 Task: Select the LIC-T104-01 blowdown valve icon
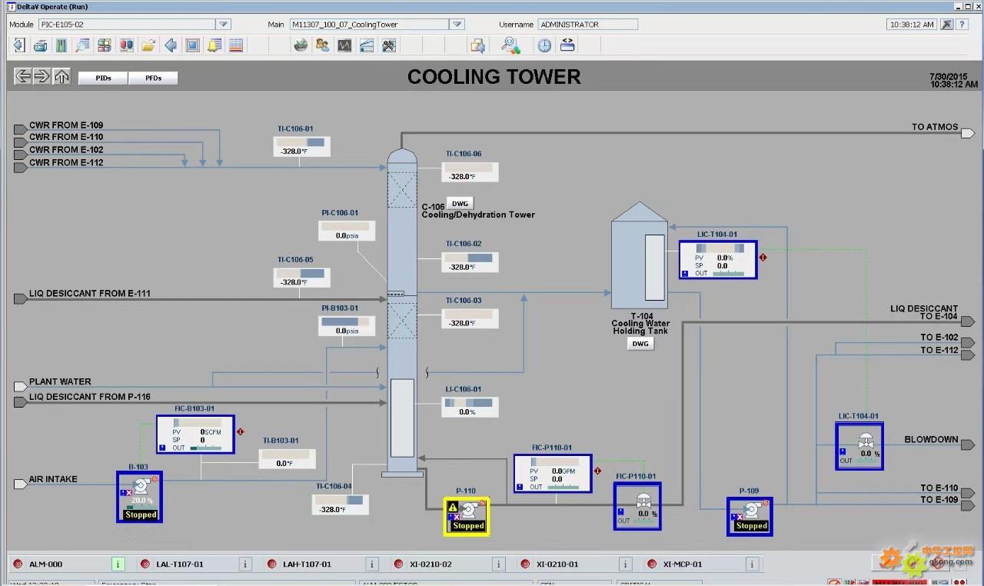pos(859,446)
